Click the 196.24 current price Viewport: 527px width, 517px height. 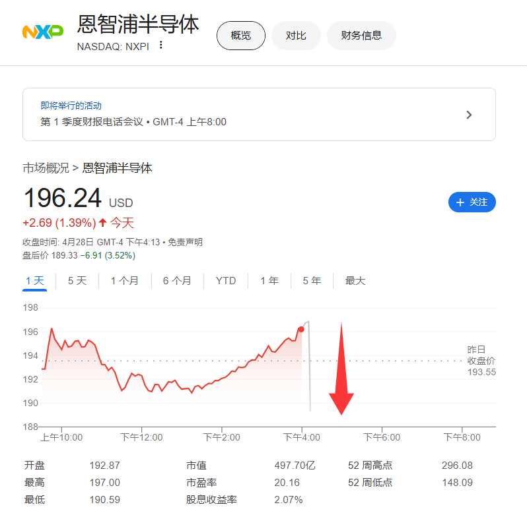63,198
